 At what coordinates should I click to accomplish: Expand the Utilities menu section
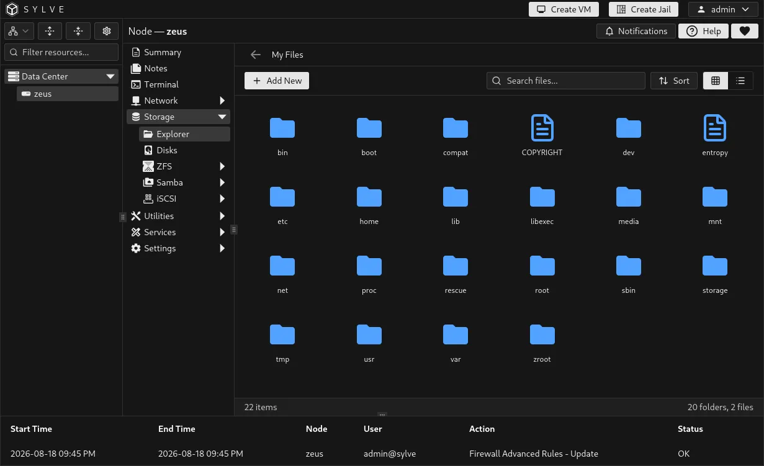[222, 216]
